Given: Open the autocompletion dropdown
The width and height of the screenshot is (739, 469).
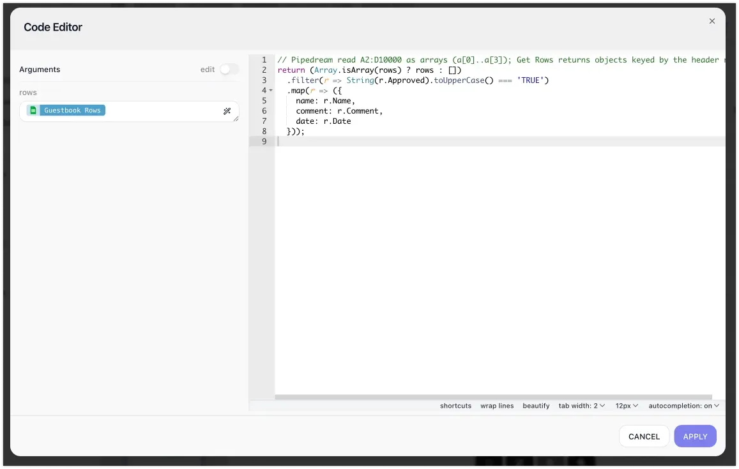Looking at the screenshot, I should 683,406.
